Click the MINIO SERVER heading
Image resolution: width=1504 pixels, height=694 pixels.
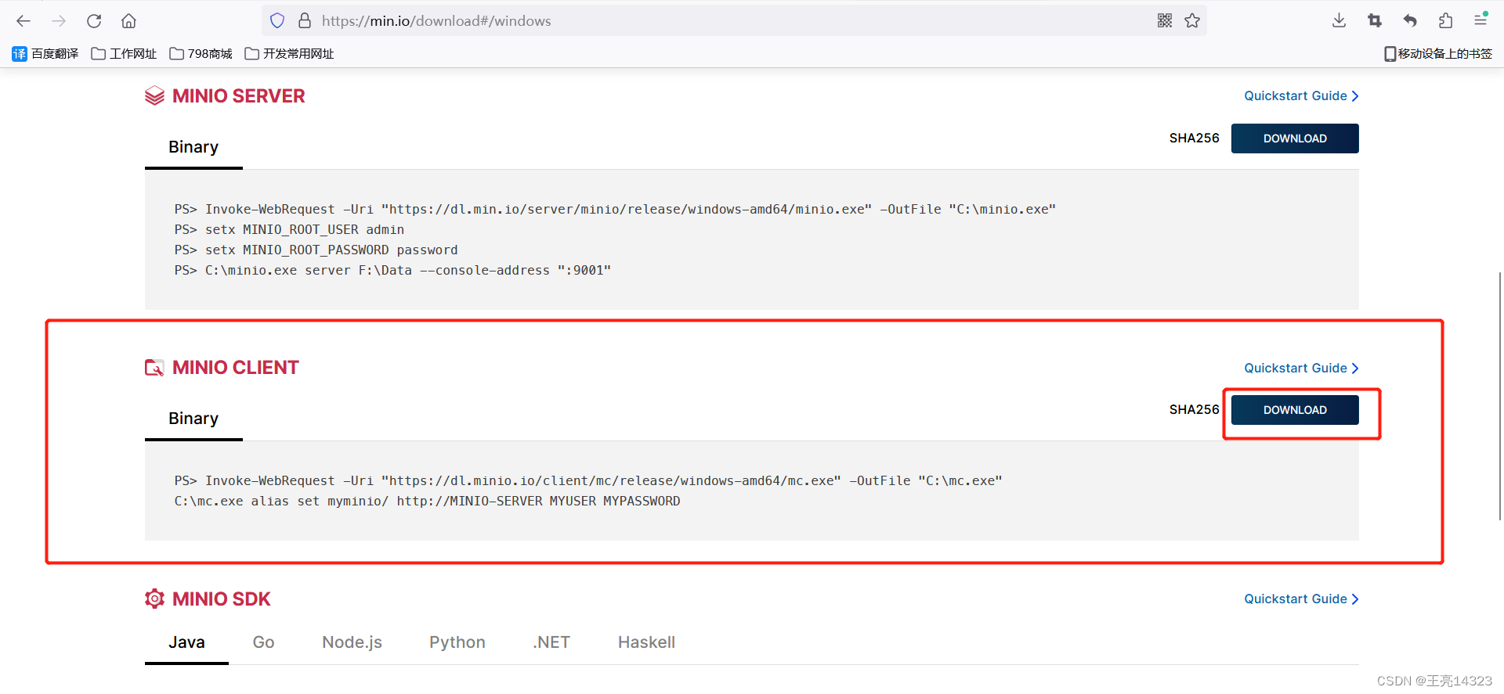click(238, 96)
